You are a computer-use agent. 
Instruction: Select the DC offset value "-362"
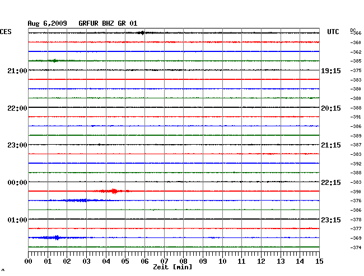[356, 52]
